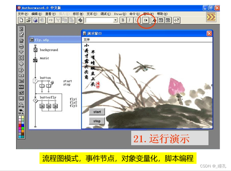This screenshot has height=171, width=231.
Task: Open the 查看 menu
Action: click(51, 14)
